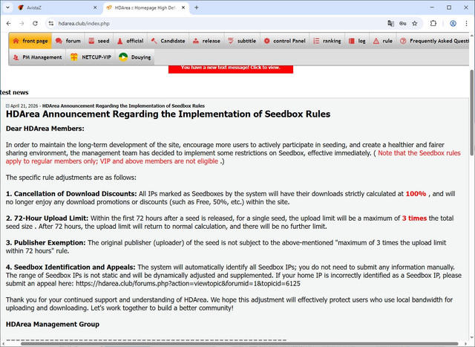Open the Chrome three-dot menu
This screenshot has height=347, width=475.
[x=466, y=23]
